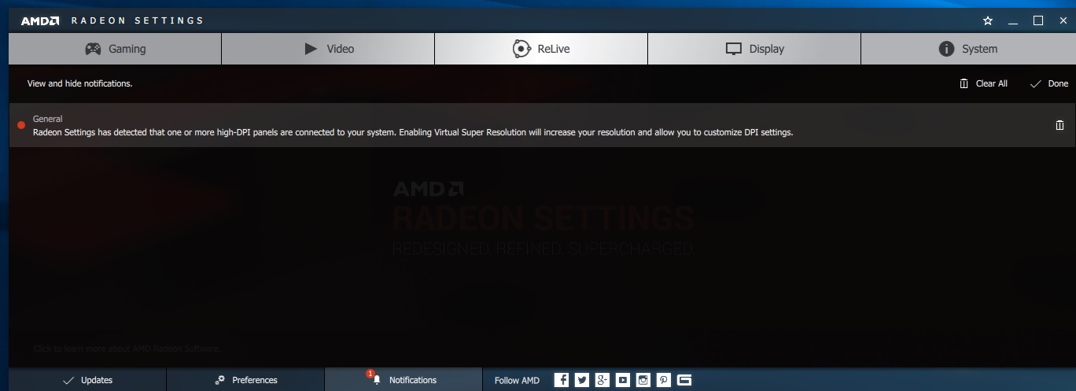1076x391 pixels.
Task: Click the AMD logo in title bar
Action: (39, 20)
